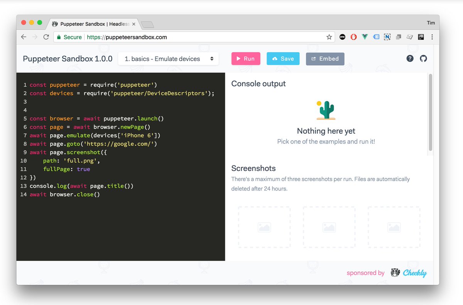This screenshot has width=463, height=305.
Task: Click the 'fullPage: true' line
Action: [66, 169]
